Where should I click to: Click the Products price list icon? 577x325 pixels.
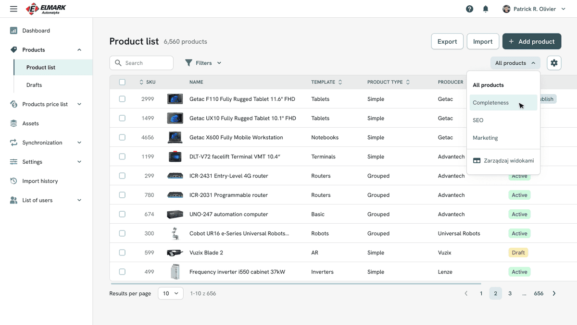(x=13, y=104)
